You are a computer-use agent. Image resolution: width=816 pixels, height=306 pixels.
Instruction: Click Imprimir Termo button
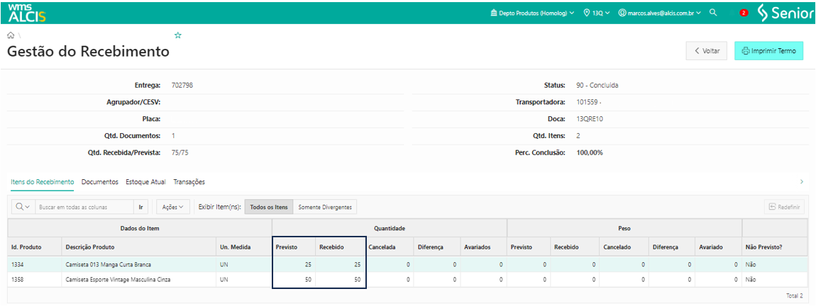(768, 51)
